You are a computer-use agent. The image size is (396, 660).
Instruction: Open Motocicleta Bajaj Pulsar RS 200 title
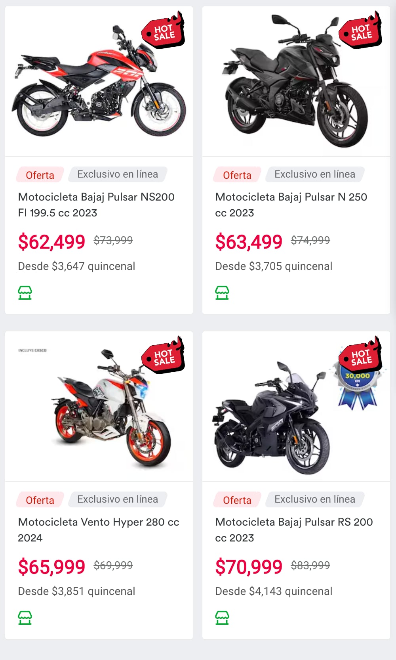pos(294,530)
